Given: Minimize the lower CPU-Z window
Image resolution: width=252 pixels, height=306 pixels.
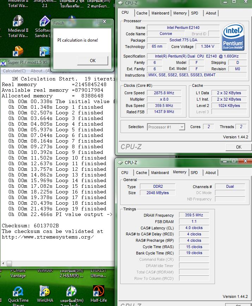Looking at the screenshot, I should (225, 161).
